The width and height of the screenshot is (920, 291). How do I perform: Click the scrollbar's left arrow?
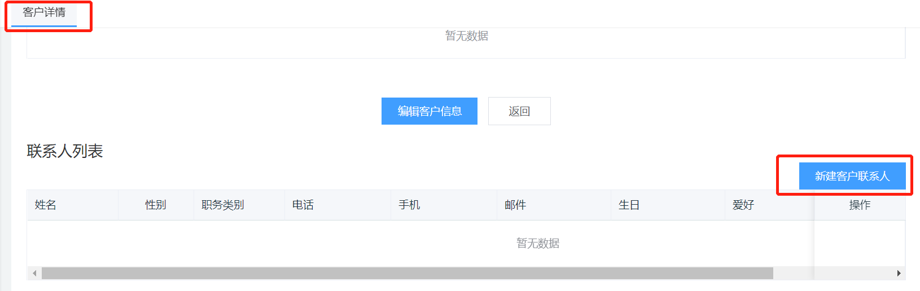(x=34, y=274)
